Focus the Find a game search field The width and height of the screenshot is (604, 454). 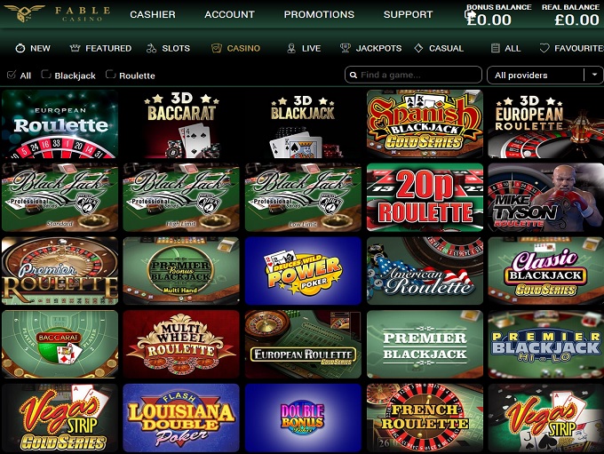(413, 75)
